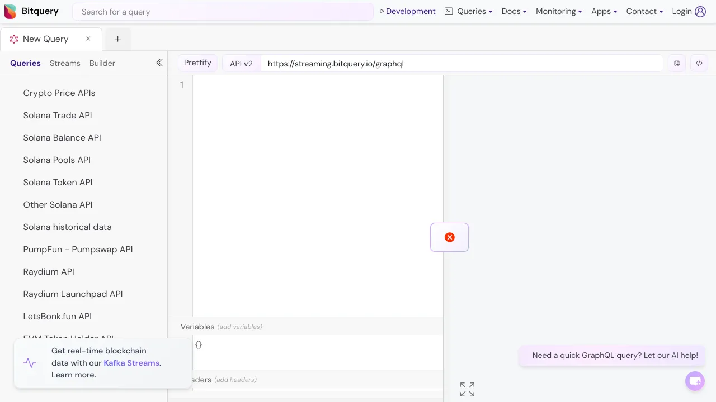
Task: Click the pulse icon in Kafka banner
Action: [30, 363]
